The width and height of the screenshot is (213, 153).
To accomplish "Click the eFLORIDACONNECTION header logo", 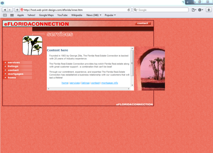I will [x=36, y=24].
